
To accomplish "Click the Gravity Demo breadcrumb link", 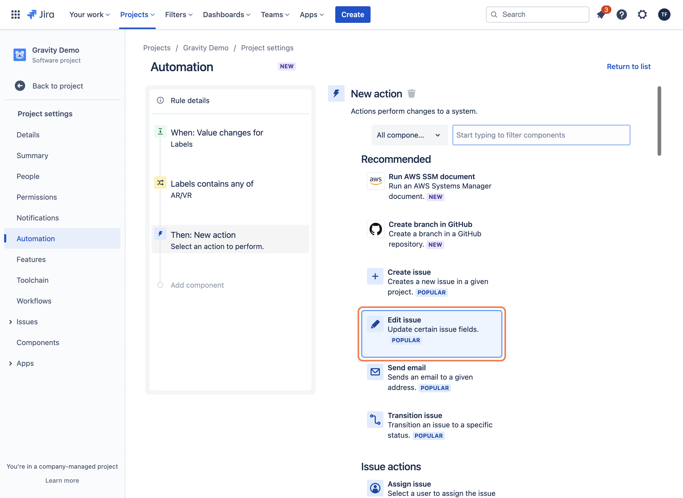I will pyautogui.click(x=206, y=48).
